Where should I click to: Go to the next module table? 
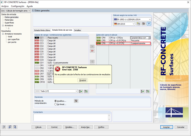(x=15, y=127)
